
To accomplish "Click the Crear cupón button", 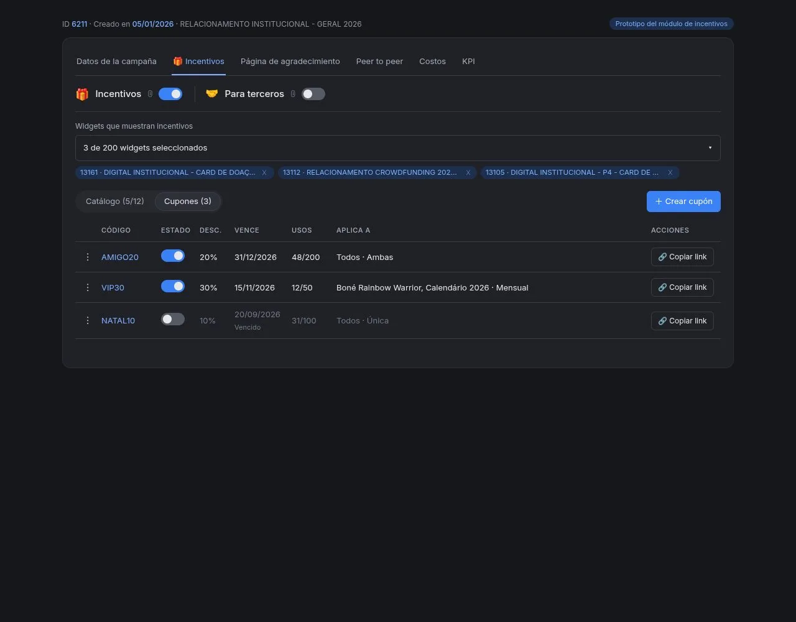I will click(x=683, y=202).
